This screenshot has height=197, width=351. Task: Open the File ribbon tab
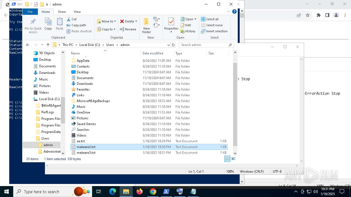pyautogui.click(x=30, y=12)
